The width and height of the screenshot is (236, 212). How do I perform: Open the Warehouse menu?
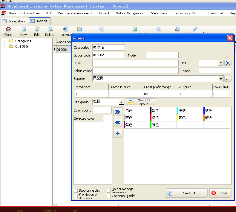(x=159, y=13)
